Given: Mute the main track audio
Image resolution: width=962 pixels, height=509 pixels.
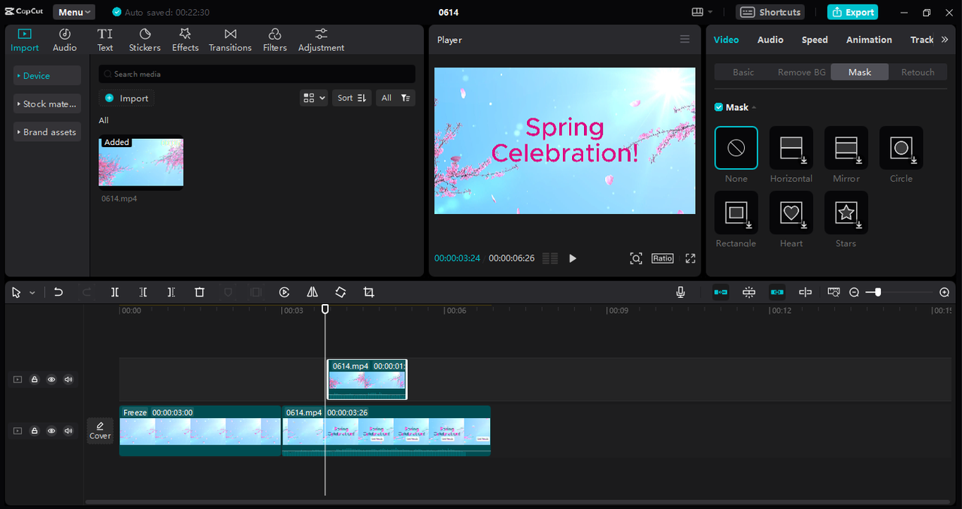Looking at the screenshot, I should 68,431.
